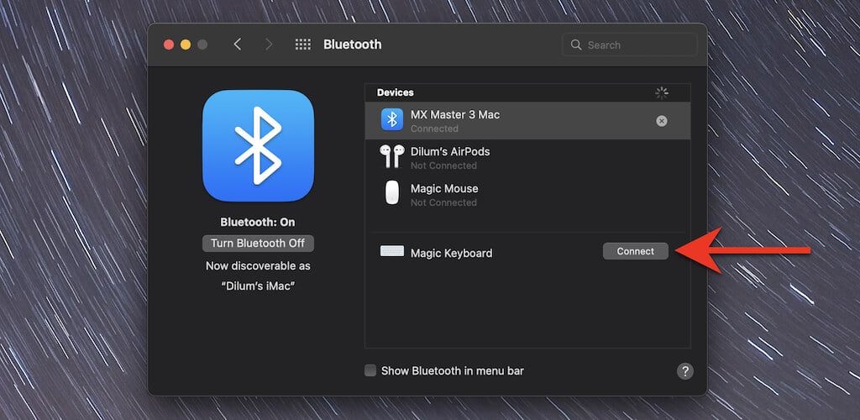Click the Connect button for Magic Keyboard
The height and width of the screenshot is (420, 860).
tap(635, 251)
